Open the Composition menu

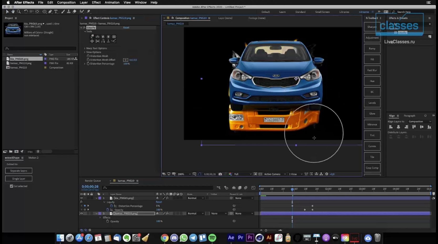point(66,2)
